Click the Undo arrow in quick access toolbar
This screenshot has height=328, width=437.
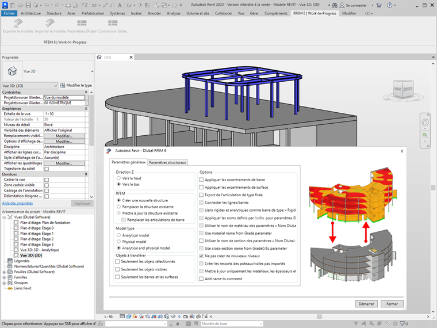47,5
